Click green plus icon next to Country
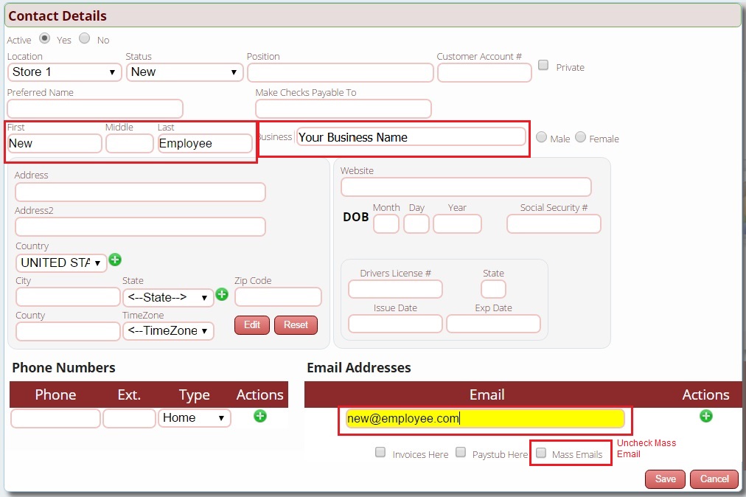This screenshot has height=497, width=746. (115, 260)
